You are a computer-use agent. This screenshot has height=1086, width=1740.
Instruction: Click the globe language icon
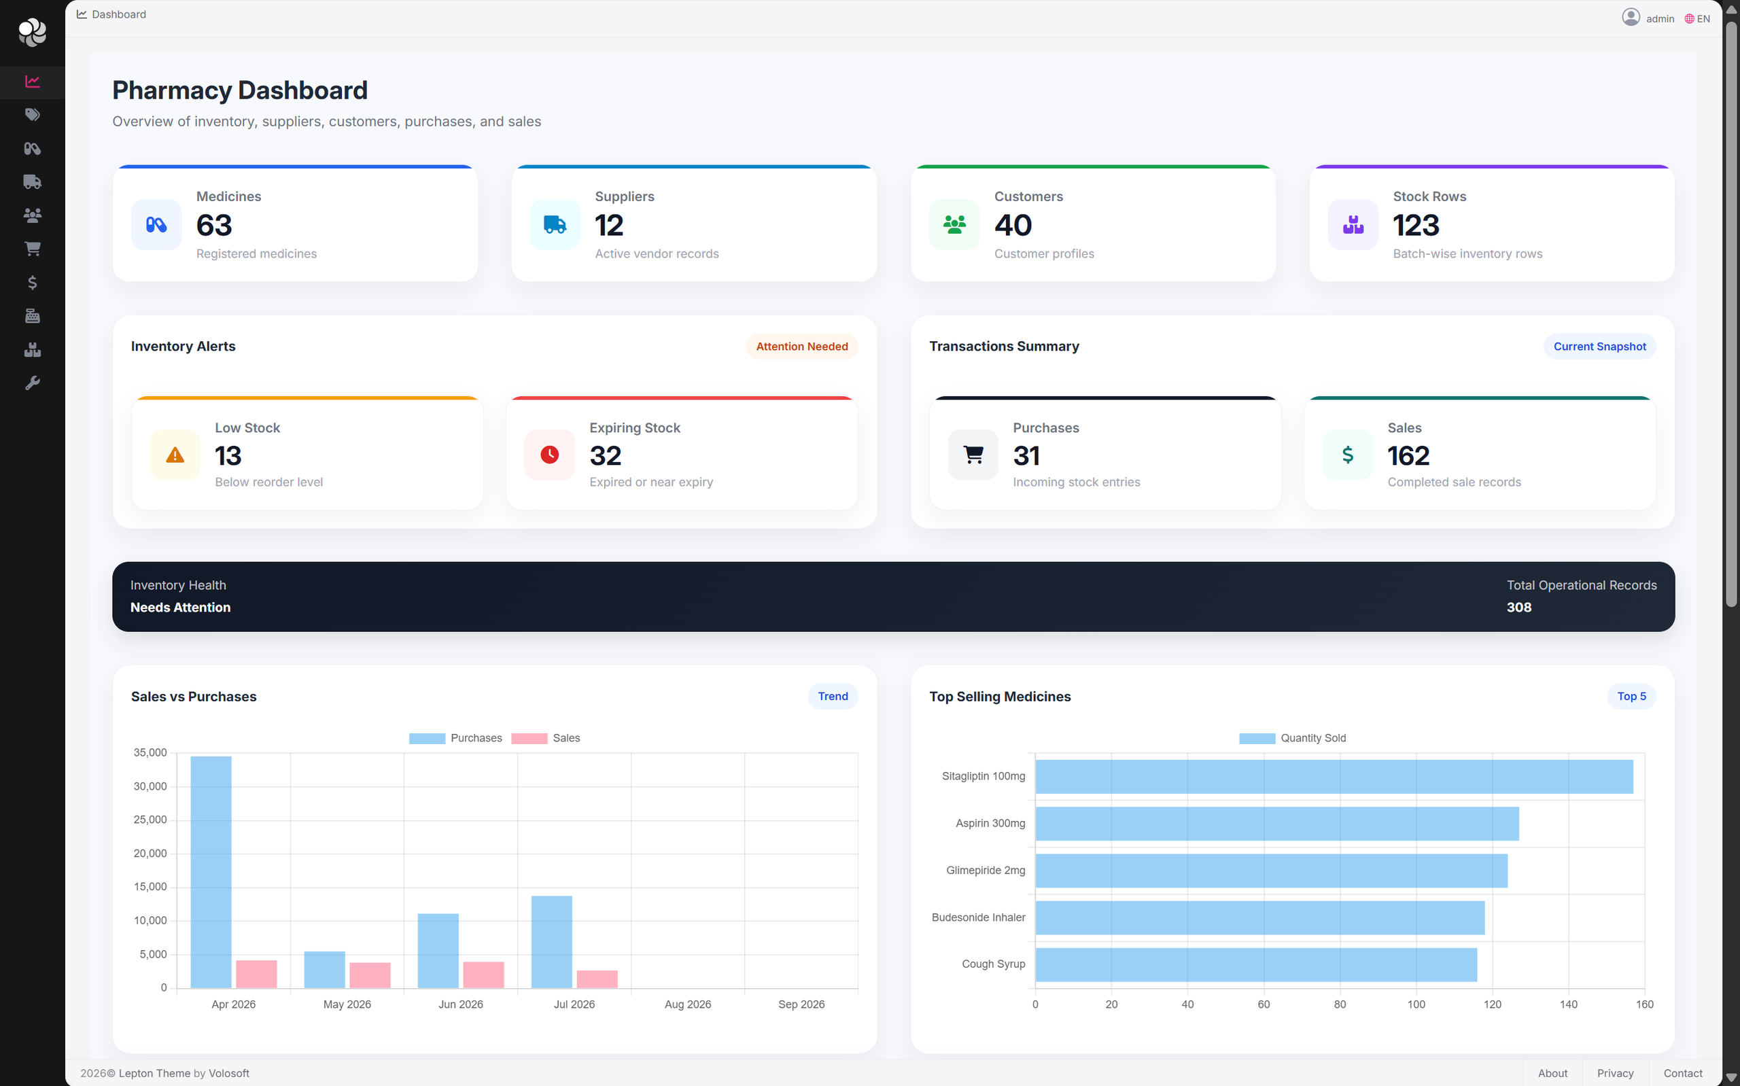click(x=1689, y=18)
